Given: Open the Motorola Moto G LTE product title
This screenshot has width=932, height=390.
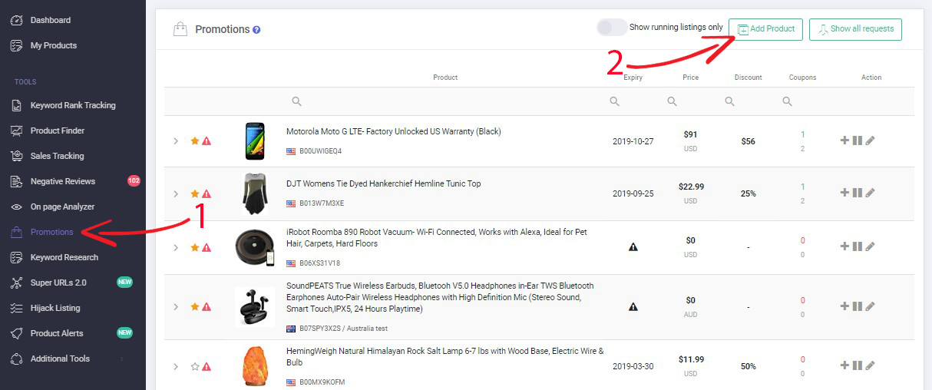Looking at the screenshot, I should click(x=394, y=131).
